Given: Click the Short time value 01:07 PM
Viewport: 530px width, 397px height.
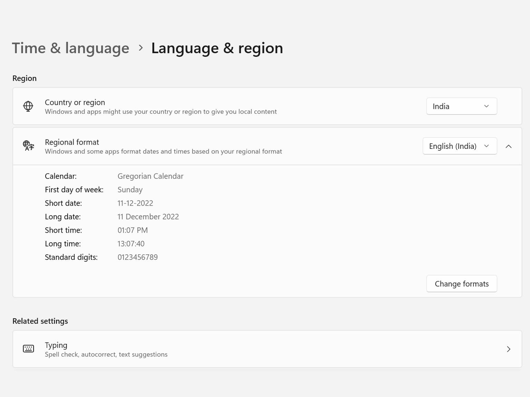Looking at the screenshot, I should [x=132, y=230].
